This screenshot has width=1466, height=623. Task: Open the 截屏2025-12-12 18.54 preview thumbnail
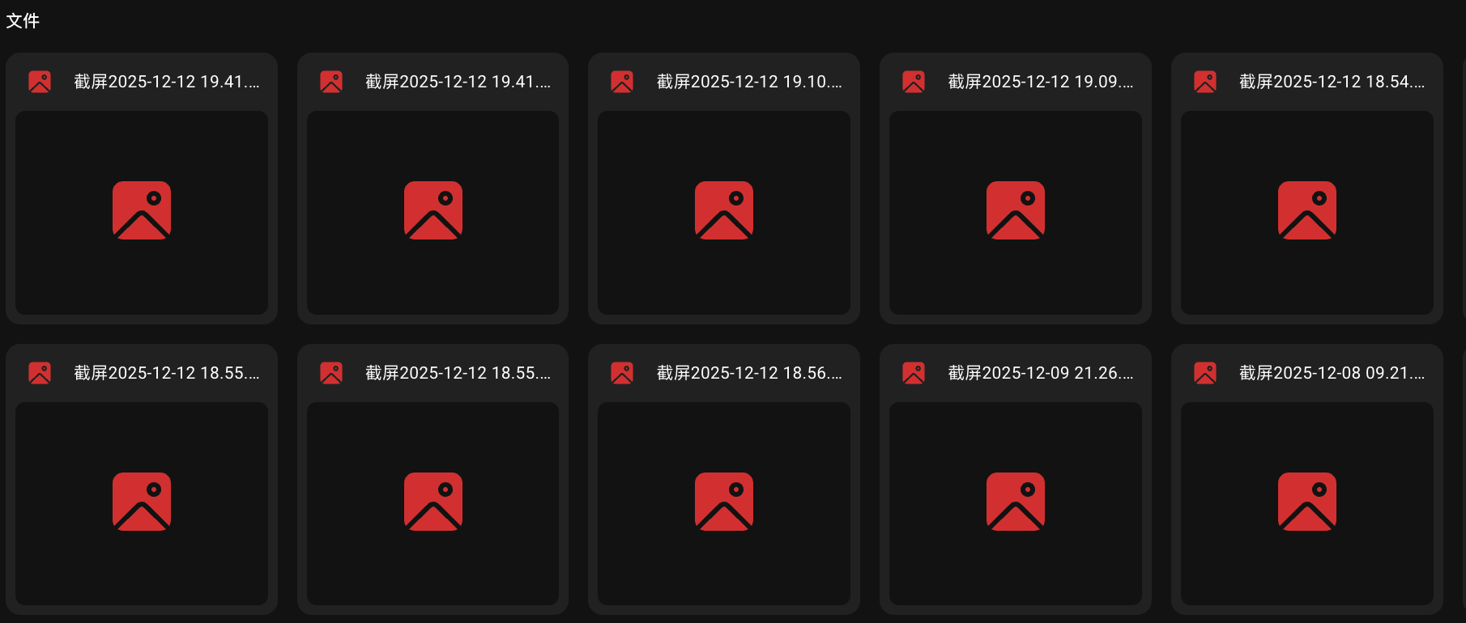click(1307, 213)
